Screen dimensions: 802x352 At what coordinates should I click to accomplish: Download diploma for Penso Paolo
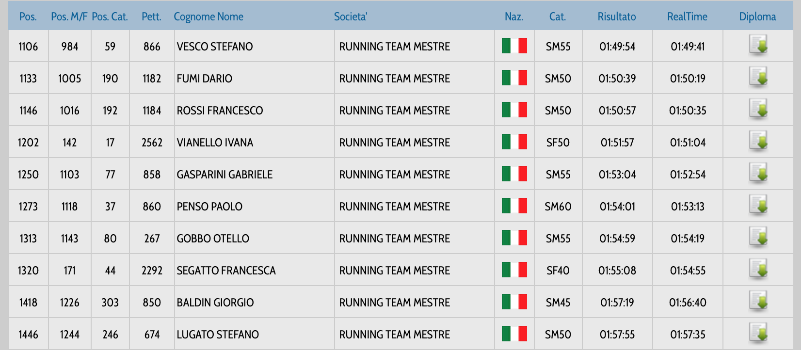tap(758, 205)
